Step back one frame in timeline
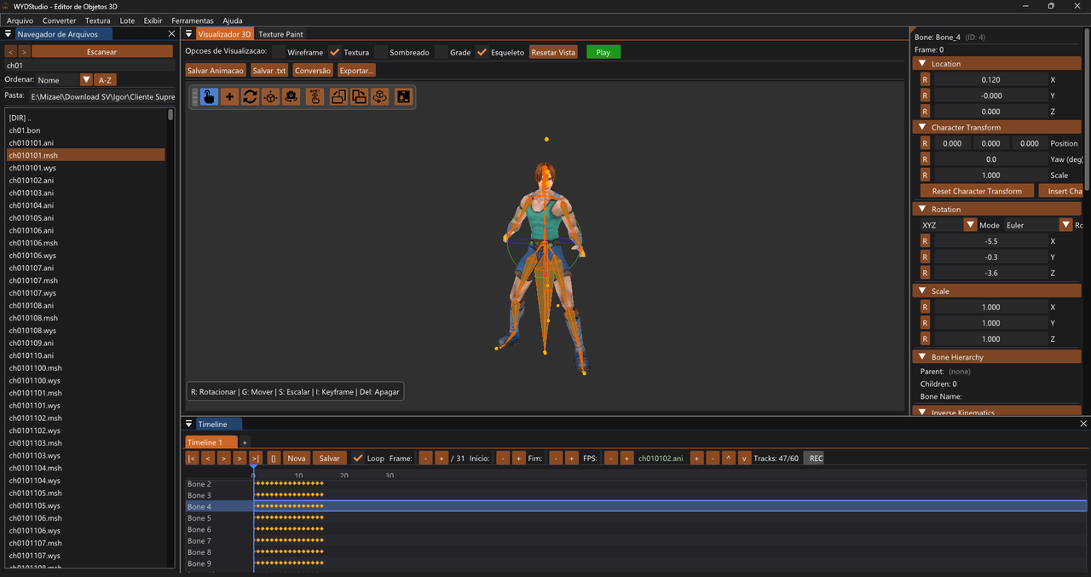This screenshot has width=1091, height=577. pyautogui.click(x=207, y=459)
